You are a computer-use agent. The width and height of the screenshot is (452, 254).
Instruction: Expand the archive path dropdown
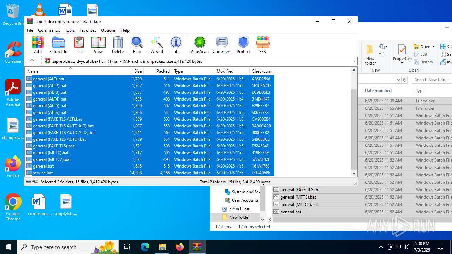point(354,61)
